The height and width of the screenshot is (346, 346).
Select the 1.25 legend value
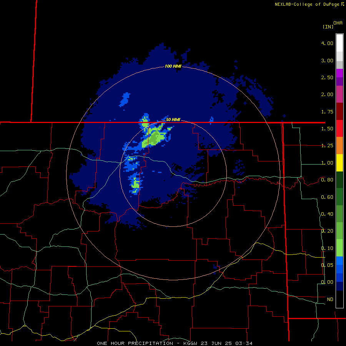(327, 146)
